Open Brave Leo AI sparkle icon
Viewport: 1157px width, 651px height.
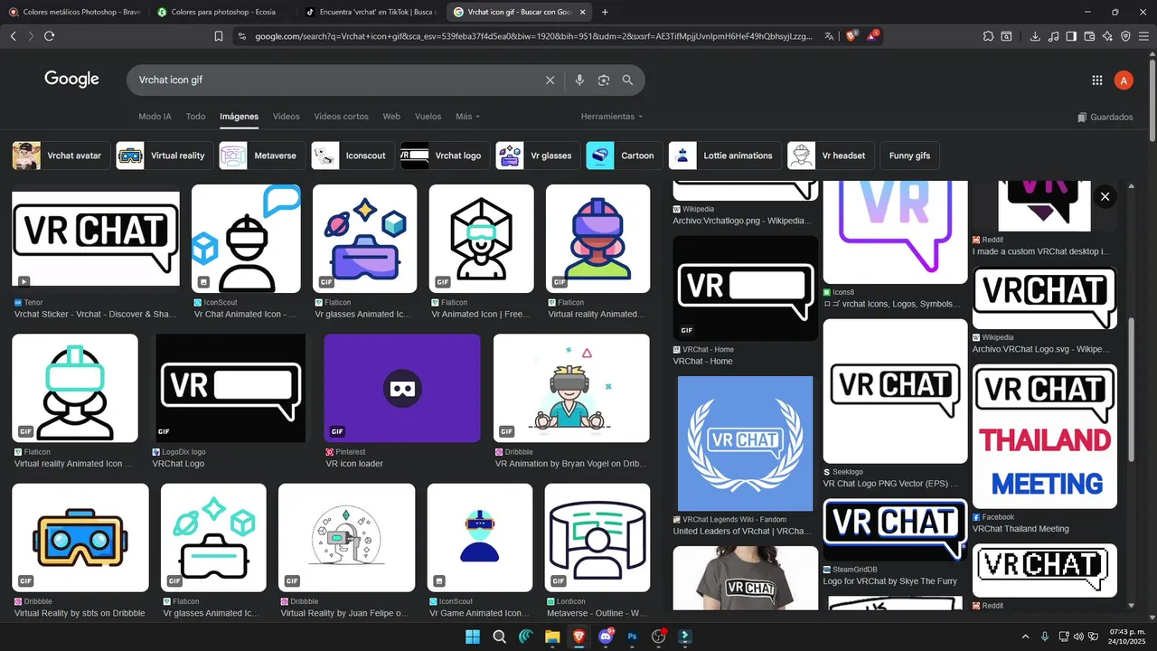pos(1107,36)
